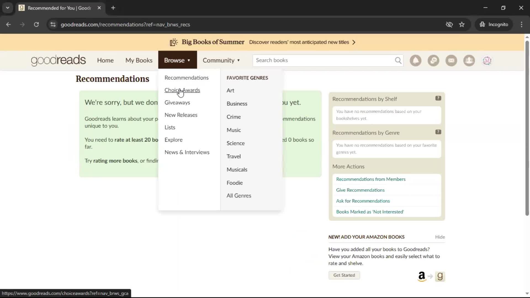530x298 pixels.
Task: Click the Big Books of Summer banner text
Action: pos(213,42)
